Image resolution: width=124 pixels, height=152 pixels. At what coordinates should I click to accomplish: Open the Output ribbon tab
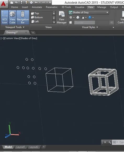[114, 7]
